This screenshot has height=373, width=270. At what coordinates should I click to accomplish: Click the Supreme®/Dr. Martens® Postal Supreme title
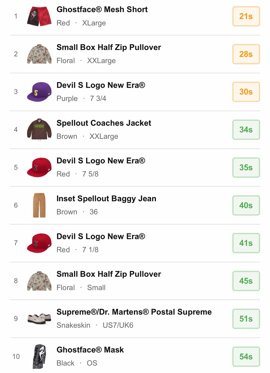(134, 312)
